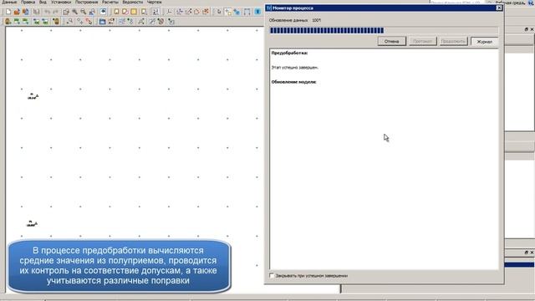
Task: Click the undo arrow in top toolbar
Action: click(x=47, y=12)
